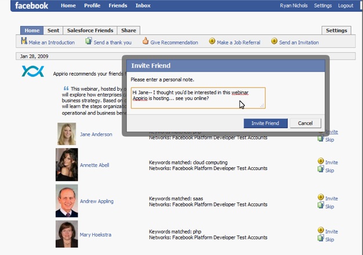
Task: Click Logout in the top bar
Action: pyautogui.click(x=346, y=6)
